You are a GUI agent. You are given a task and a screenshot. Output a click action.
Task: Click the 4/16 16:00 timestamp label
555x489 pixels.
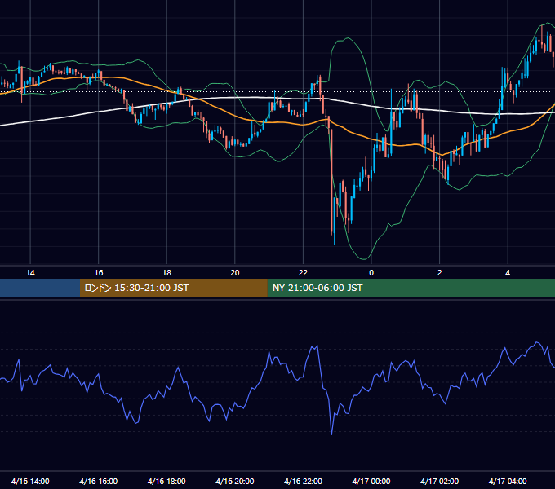pos(99,481)
